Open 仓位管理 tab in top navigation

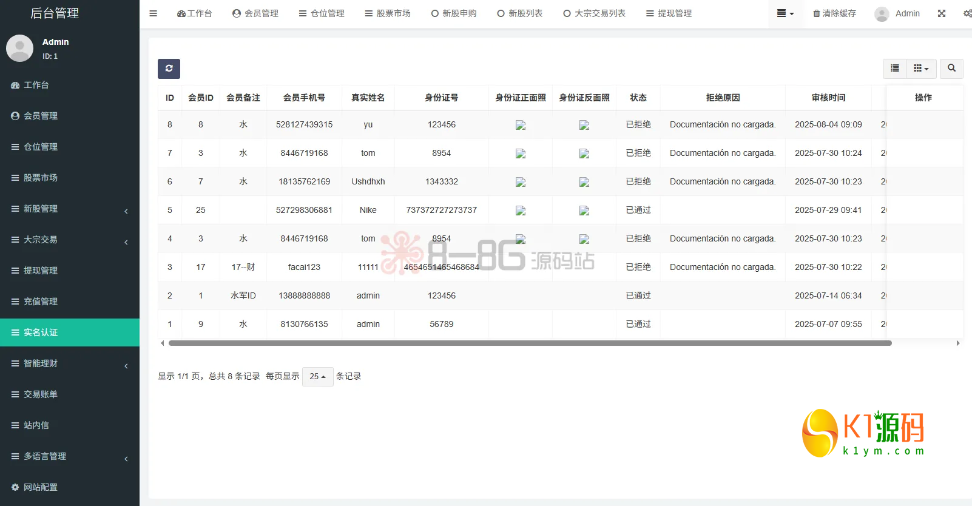click(322, 13)
